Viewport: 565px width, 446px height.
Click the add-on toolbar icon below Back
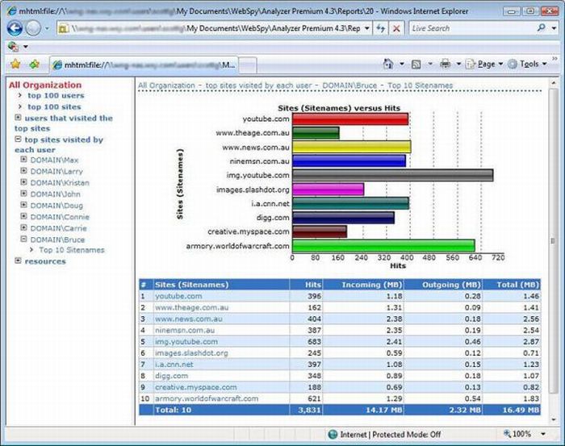pyautogui.click(x=13, y=47)
